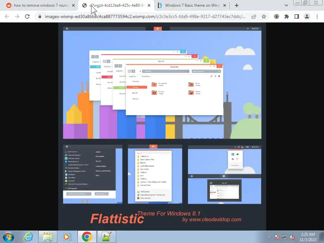The width and height of the screenshot is (324, 243).
Task: Reload the current page
Action: (x=27, y=16)
